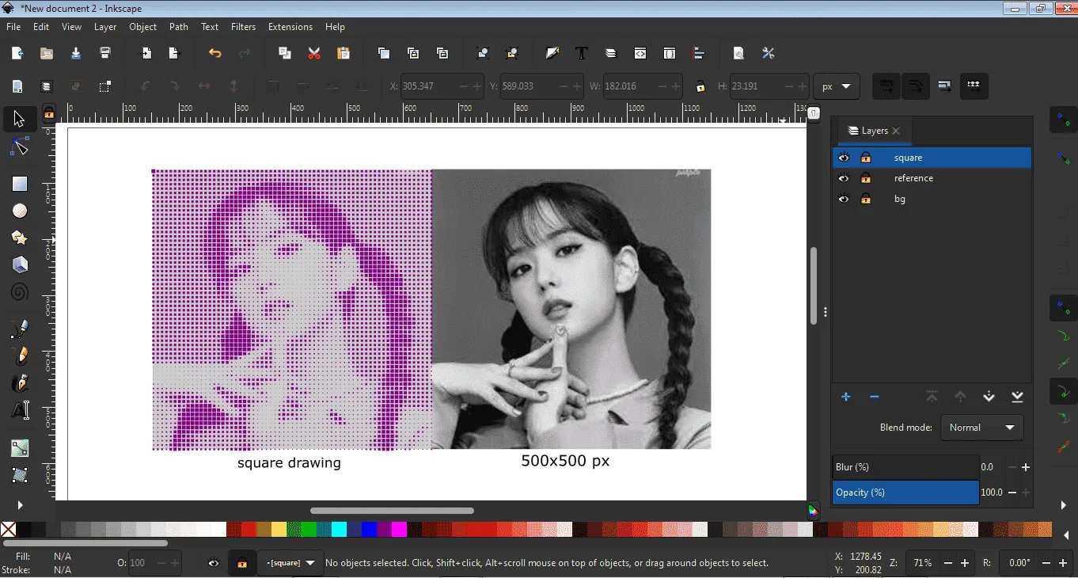Toggle width/height ratio lock
Viewport: 1078px width, 578px height.
[700, 86]
